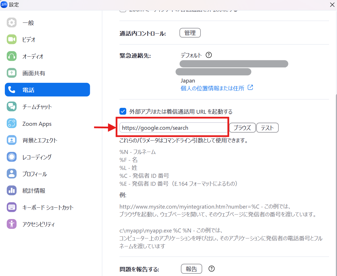Click the help icon next to 報告 button

pos(212,269)
